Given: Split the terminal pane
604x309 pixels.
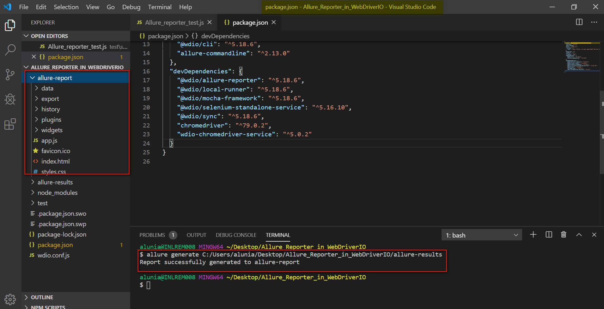Looking at the screenshot, I should coord(549,235).
